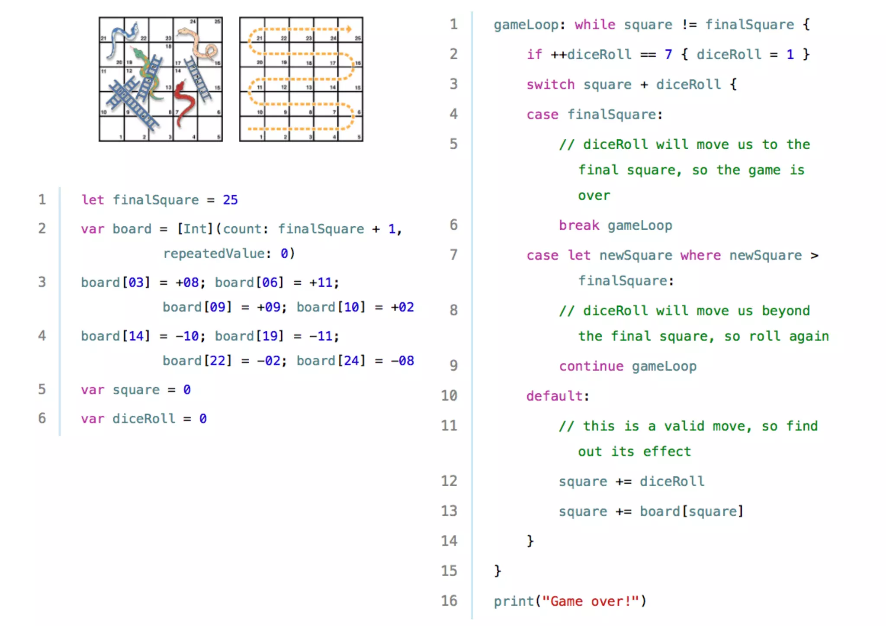This screenshot has height=626, width=886.
Task: Click the 'let finalSquare = 25' line
Action: coord(159,200)
